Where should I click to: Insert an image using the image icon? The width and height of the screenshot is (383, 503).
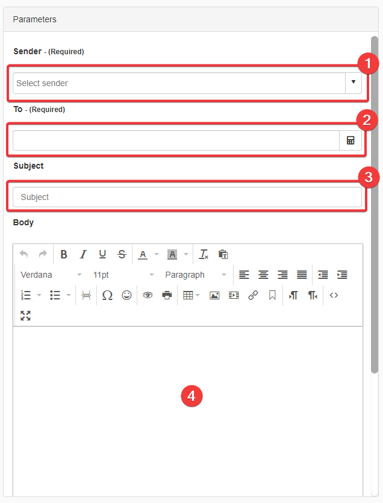click(x=214, y=295)
